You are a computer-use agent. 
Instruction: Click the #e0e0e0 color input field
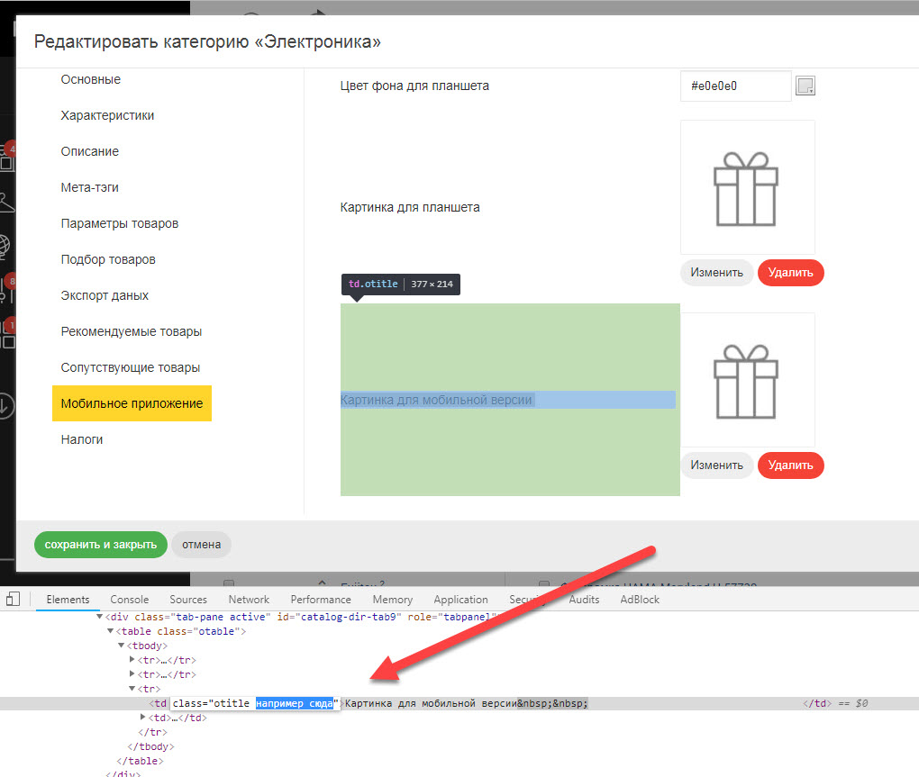point(735,86)
